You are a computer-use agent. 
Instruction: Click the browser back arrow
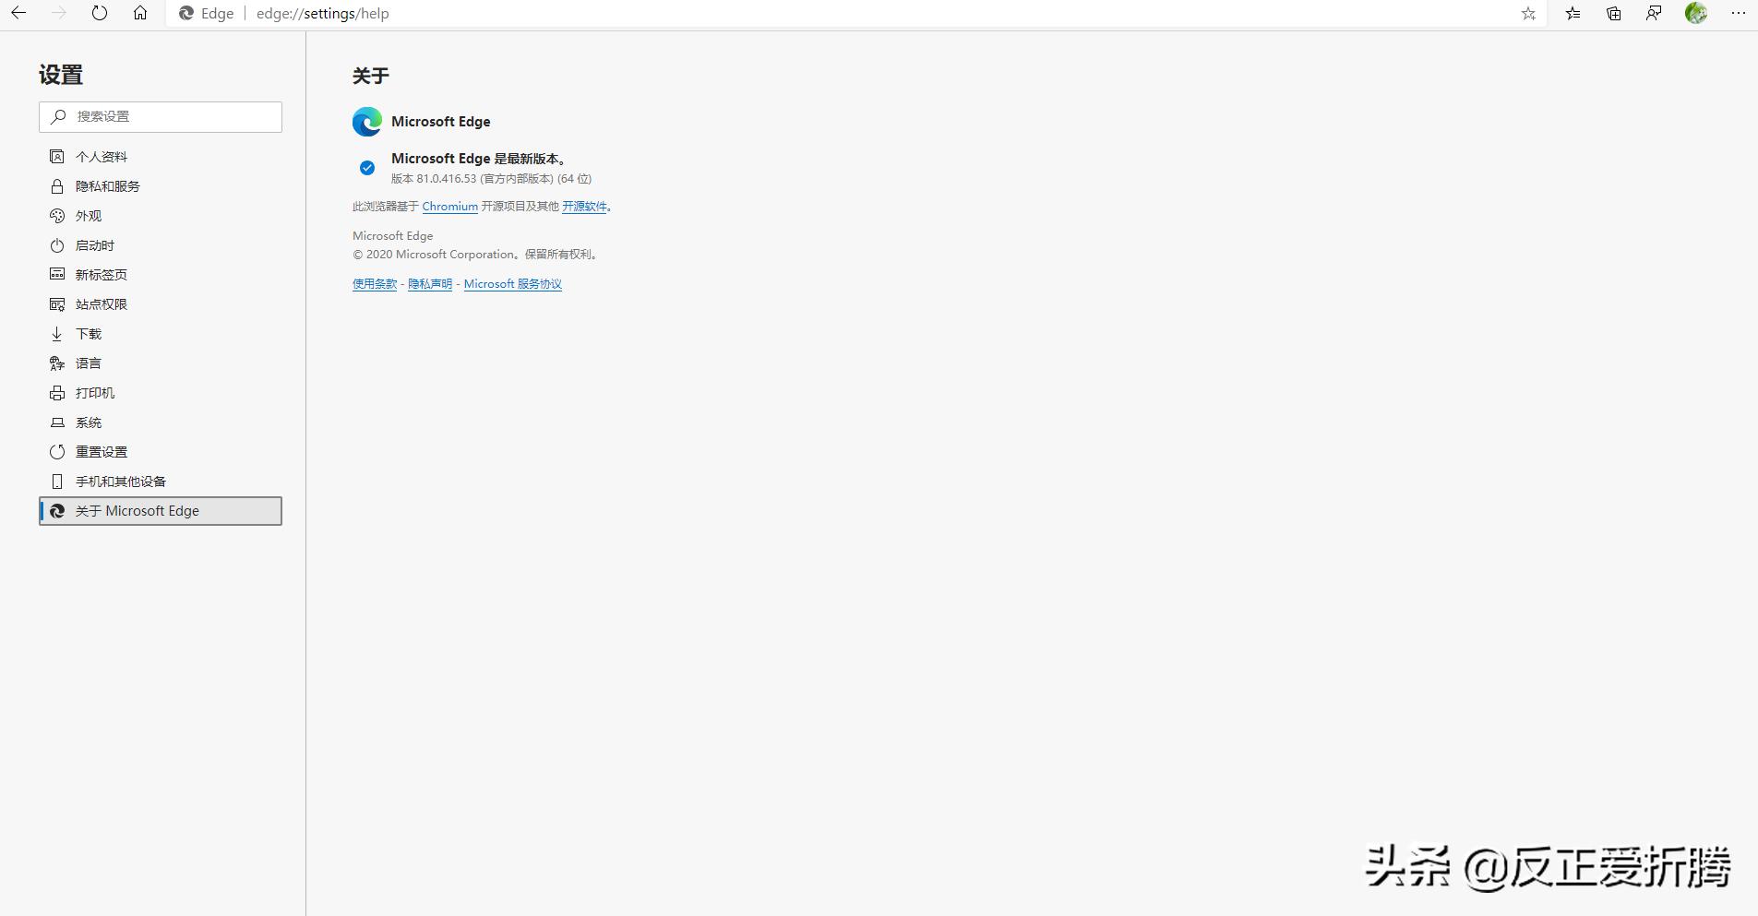(x=18, y=13)
